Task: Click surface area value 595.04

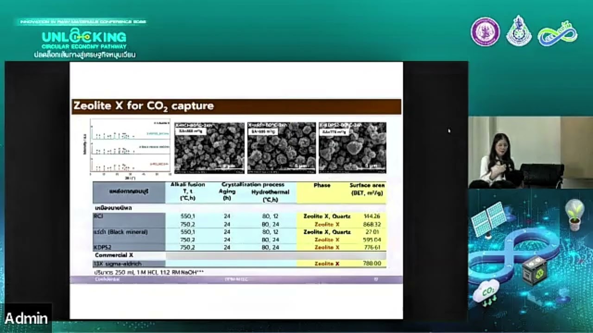Action: pos(372,240)
